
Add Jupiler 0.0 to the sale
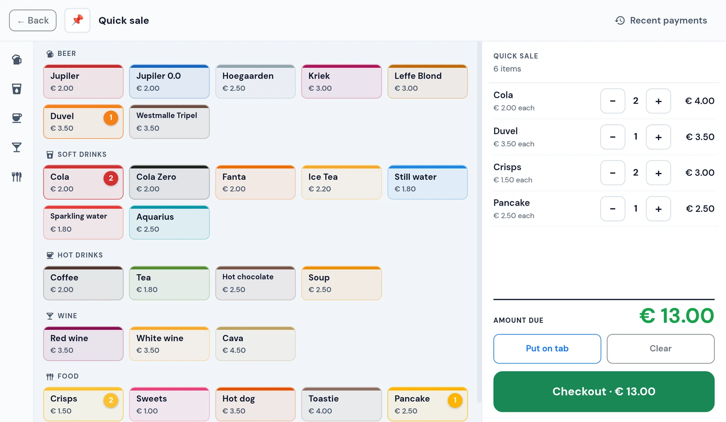coord(169,82)
